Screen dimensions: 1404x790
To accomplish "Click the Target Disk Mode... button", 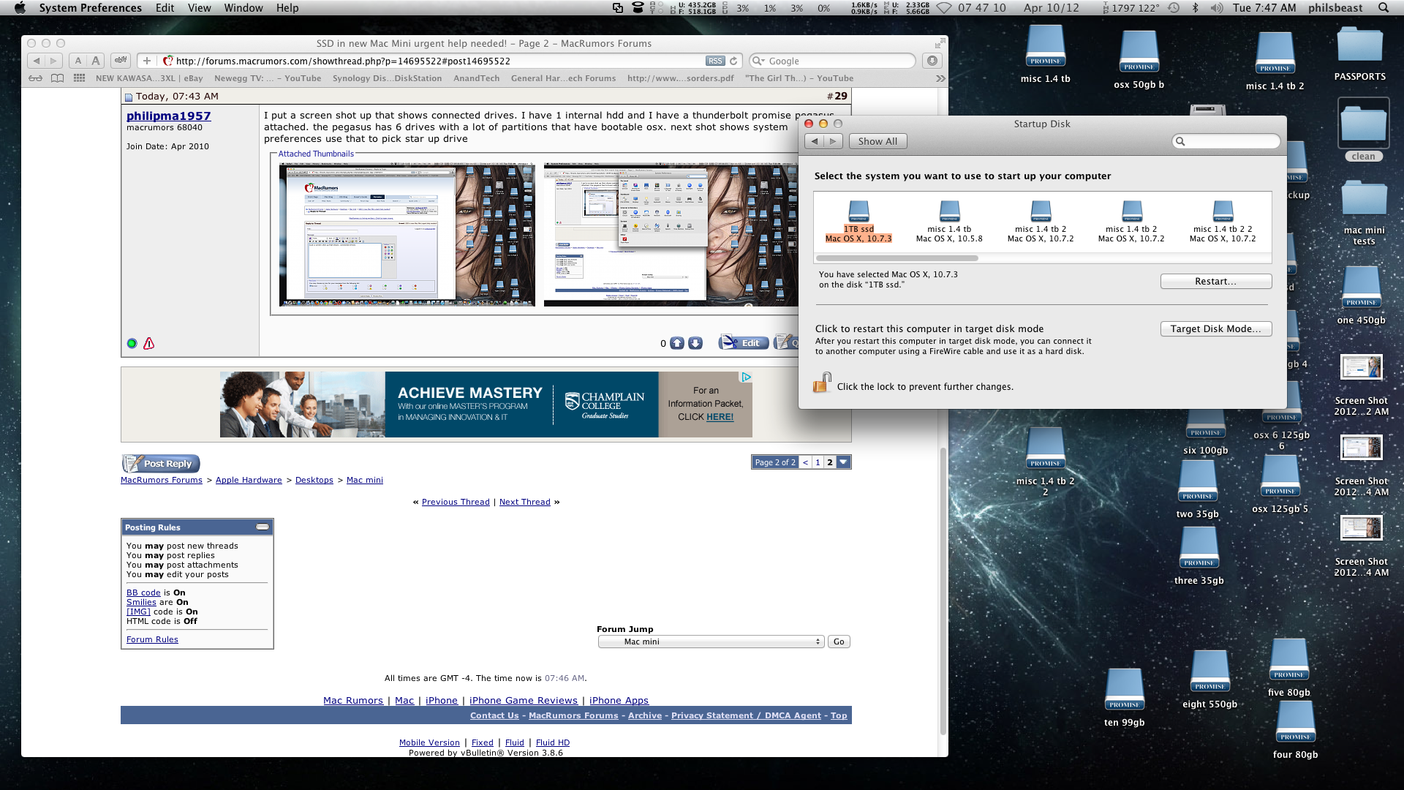I will pos(1215,329).
